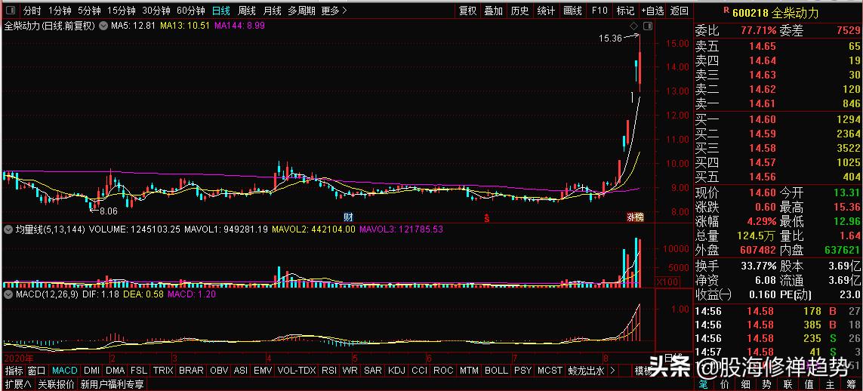863x391 pixels.
Task: Collapse the 扩展 panel
Action: (x=17, y=384)
